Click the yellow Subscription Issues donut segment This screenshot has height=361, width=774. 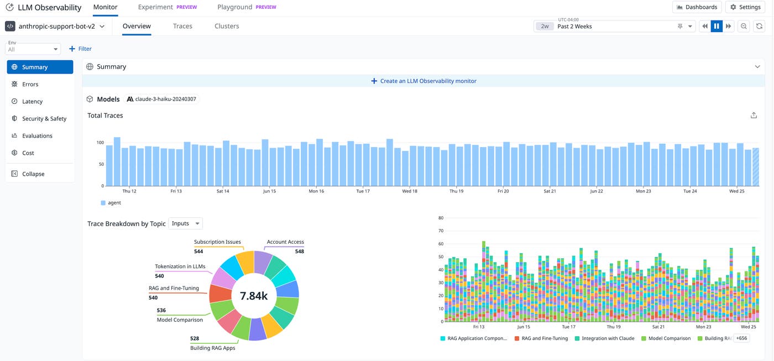point(245,263)
